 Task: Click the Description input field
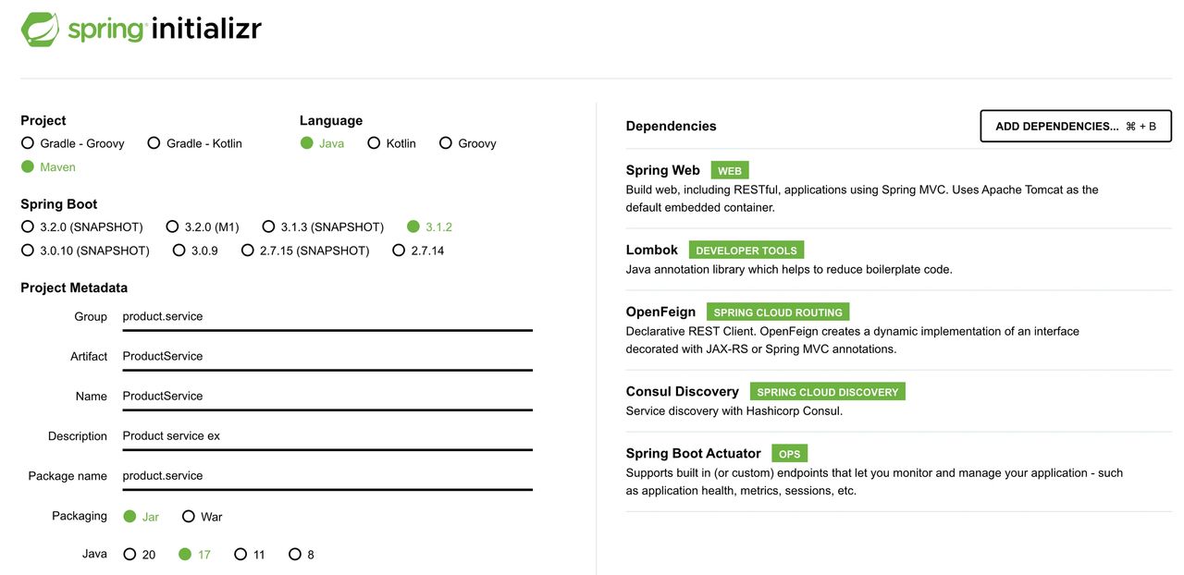click(x=327, y=435)
